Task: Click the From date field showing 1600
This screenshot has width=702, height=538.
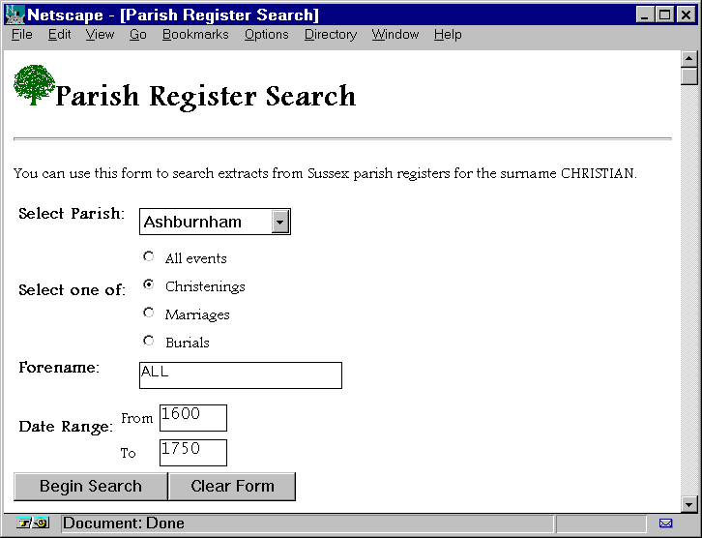Action: (193, 418)
